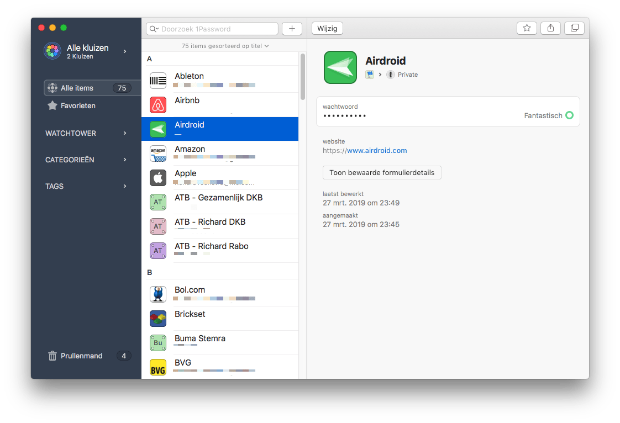
Task: Click the 75 count badge on Alle items
Action: 122,88
